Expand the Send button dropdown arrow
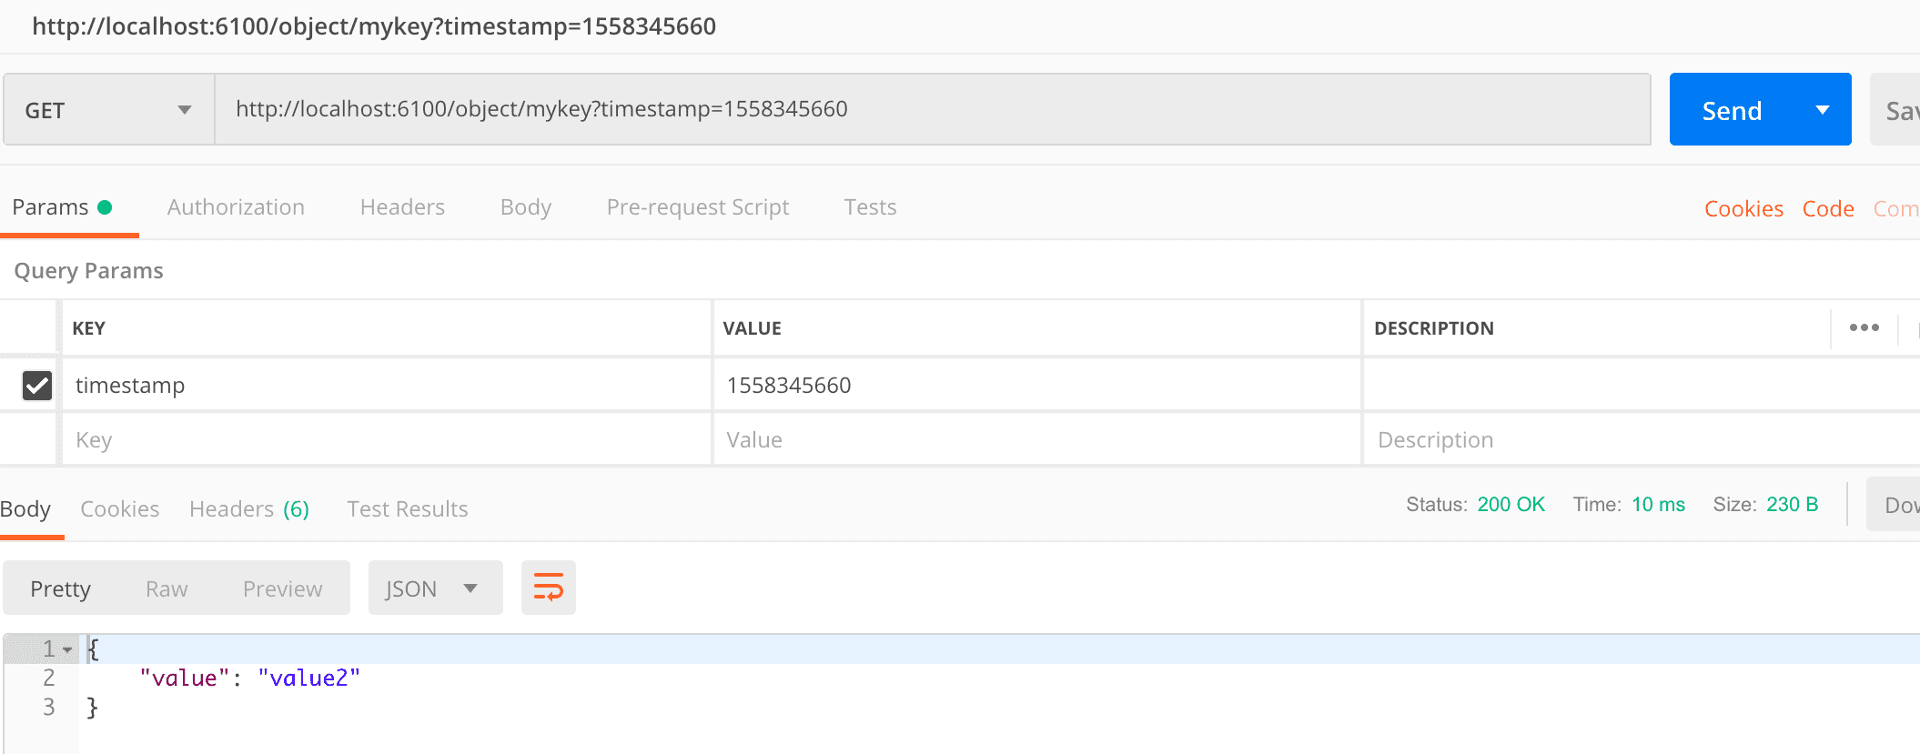The image size is (1920, 754). point(1822,110)
